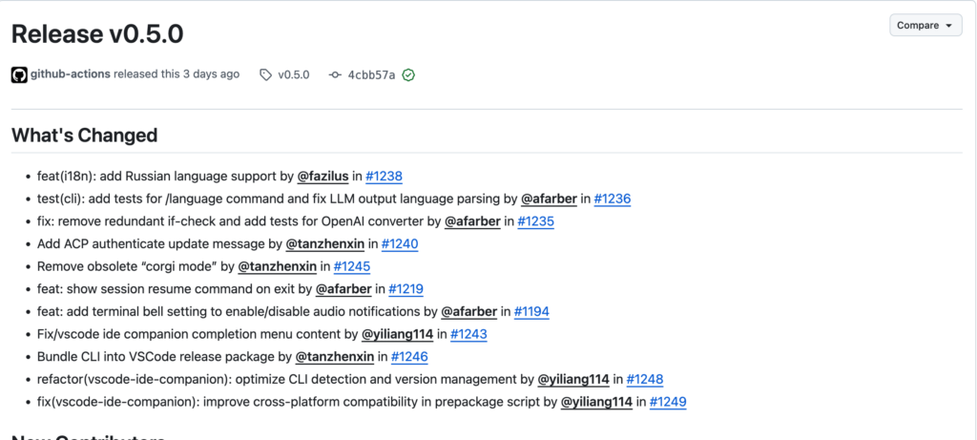
Task: Click the github-actions avatar icon
Action: pyautogui.click(x=19, y=74)
